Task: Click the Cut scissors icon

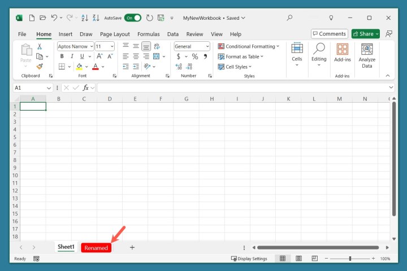Action: 40,46
